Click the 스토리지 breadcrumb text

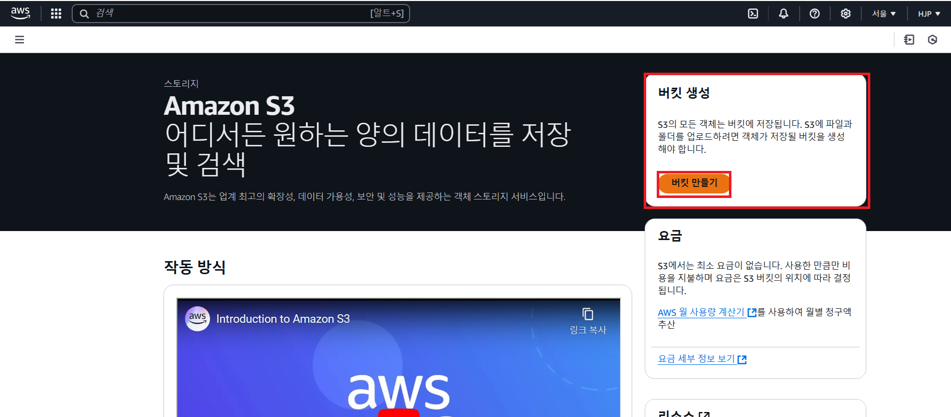tap(181, 84)
